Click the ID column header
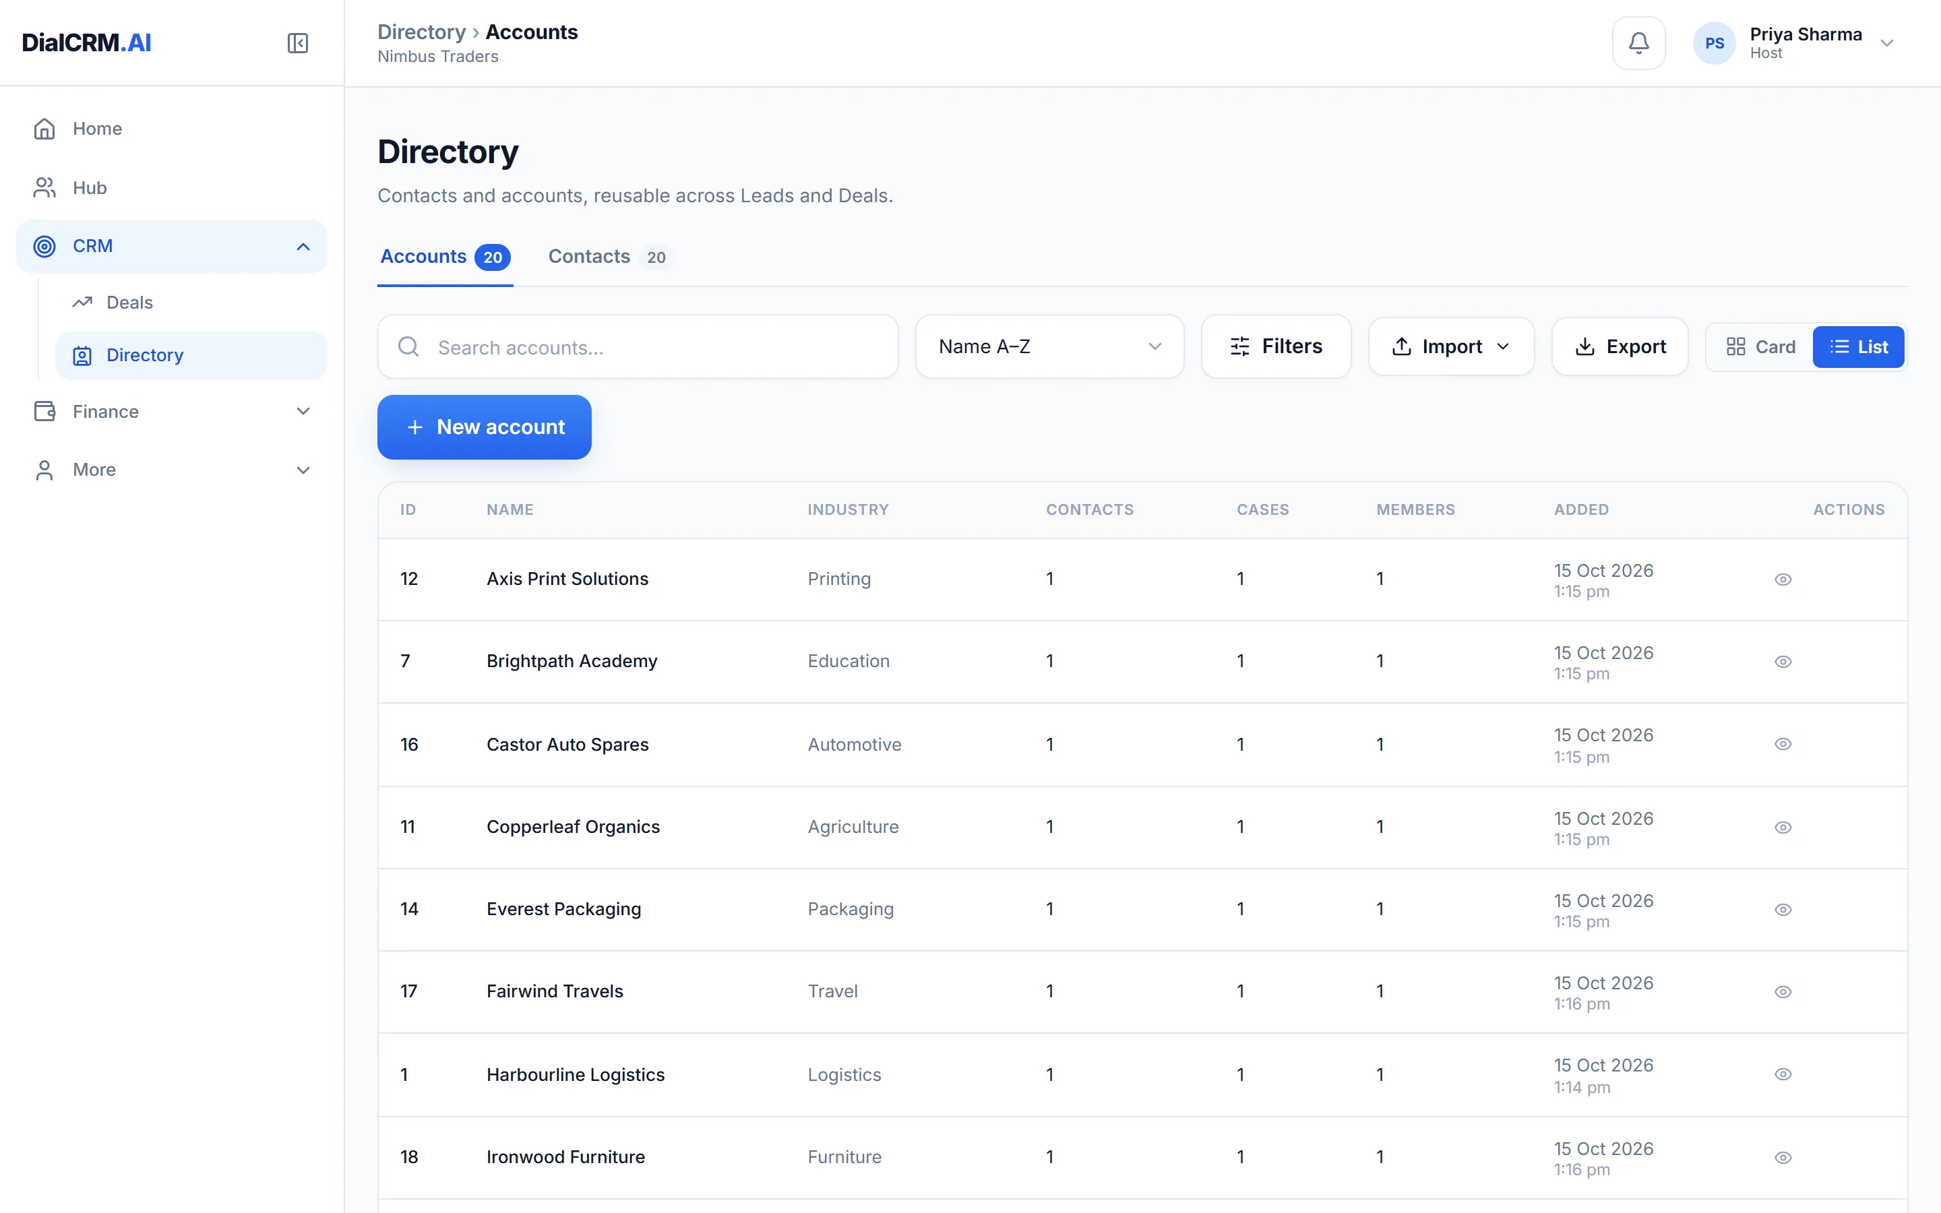The image size is (1941, 1213). coord(408,509)
